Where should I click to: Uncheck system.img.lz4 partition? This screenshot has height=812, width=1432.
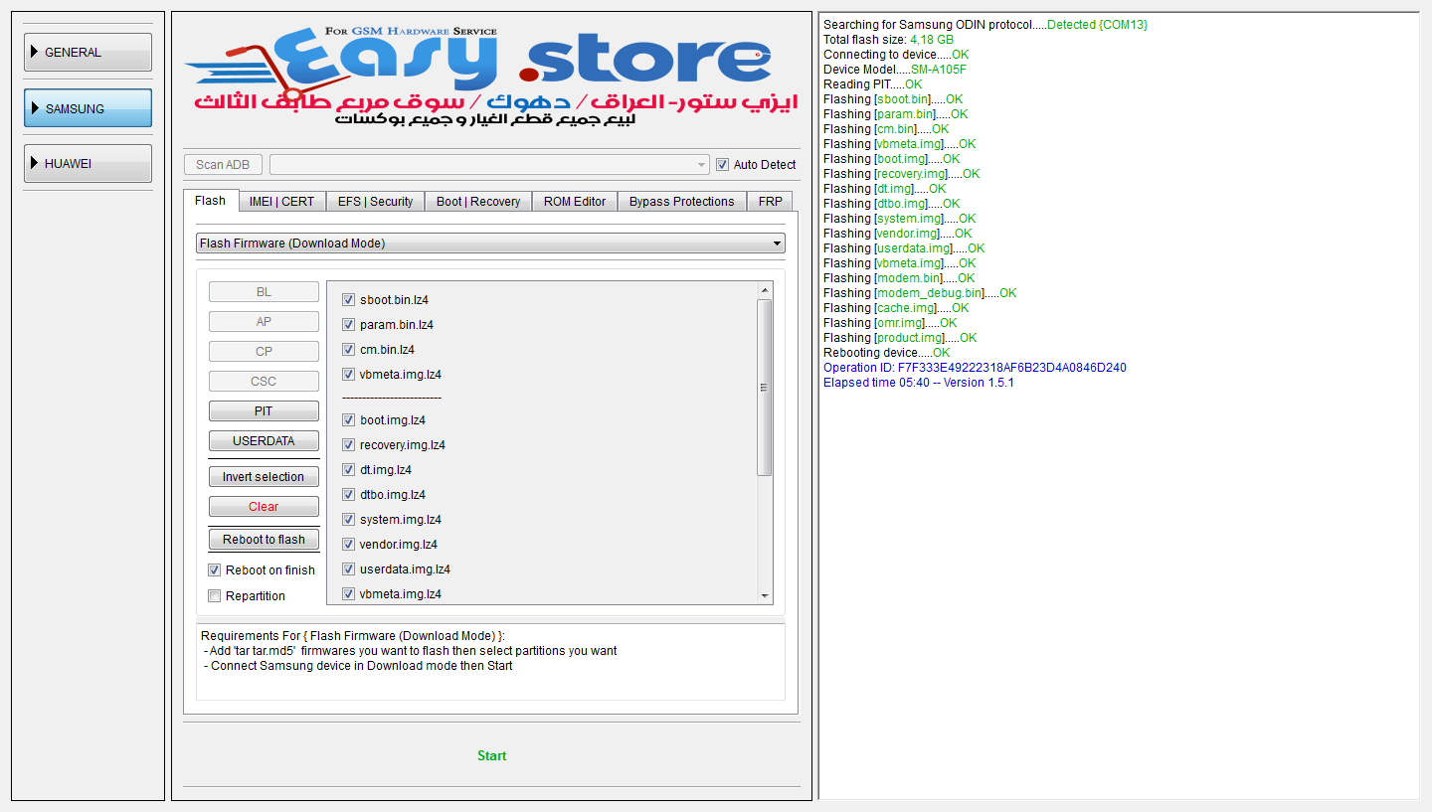(x=348, y=520)
